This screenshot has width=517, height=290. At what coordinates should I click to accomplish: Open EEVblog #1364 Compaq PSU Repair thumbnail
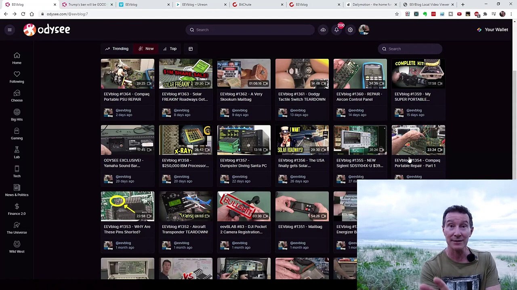[x=128, y=74]
